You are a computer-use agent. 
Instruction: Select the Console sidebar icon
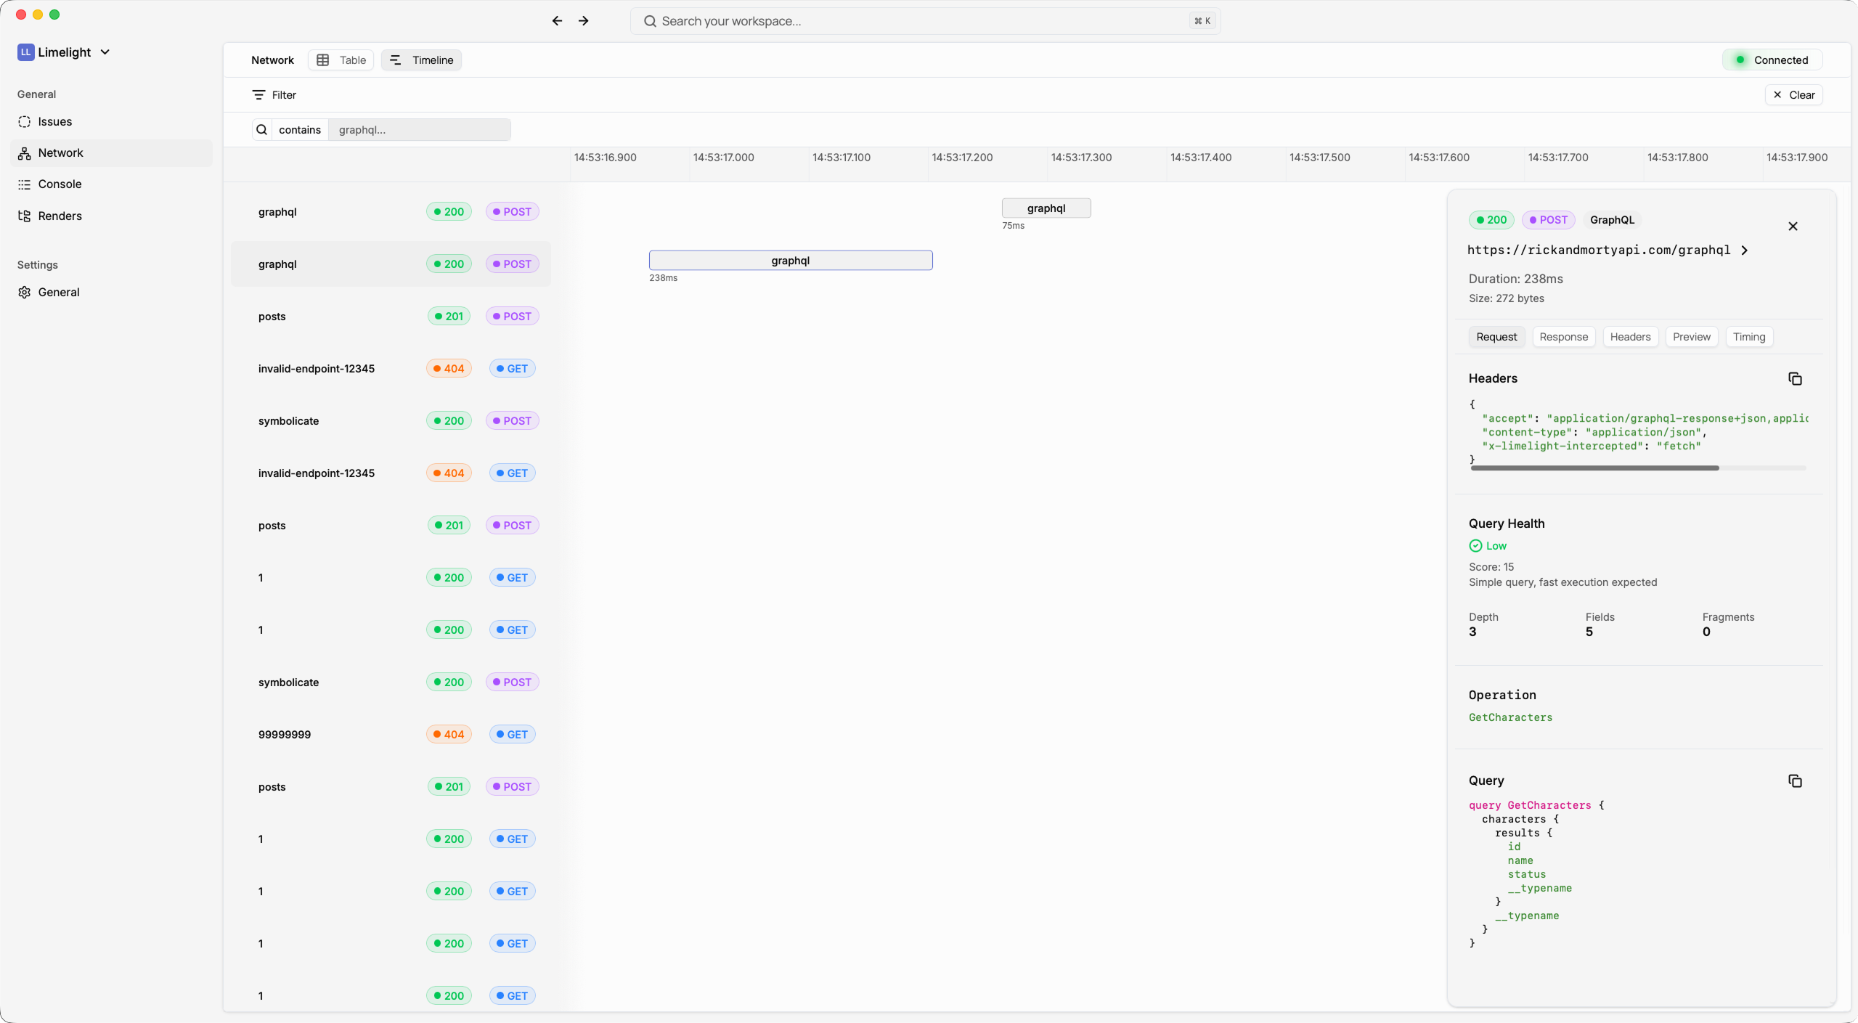point(24,184)
